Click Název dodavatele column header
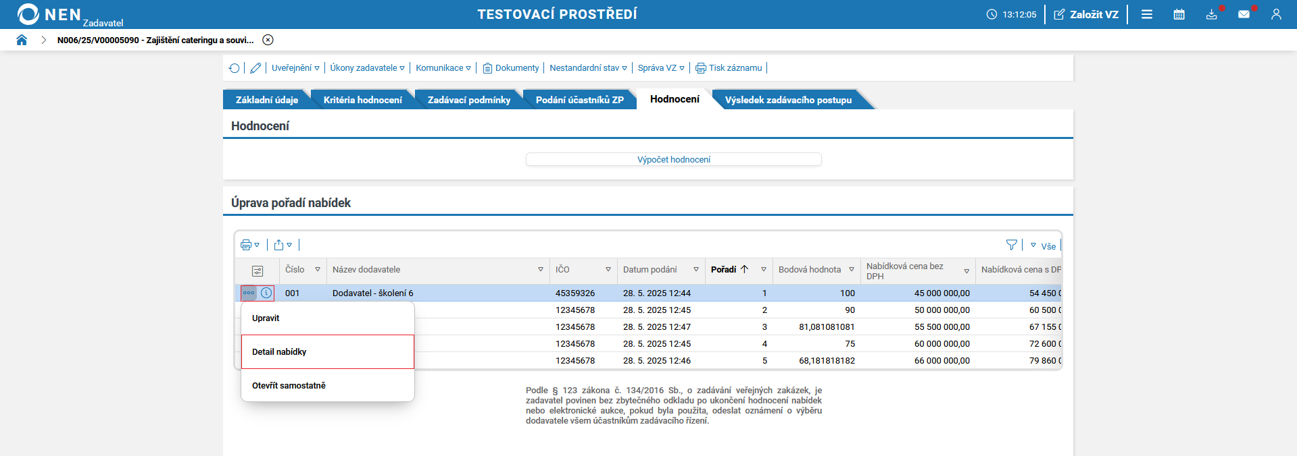 (x=366, y=269)
